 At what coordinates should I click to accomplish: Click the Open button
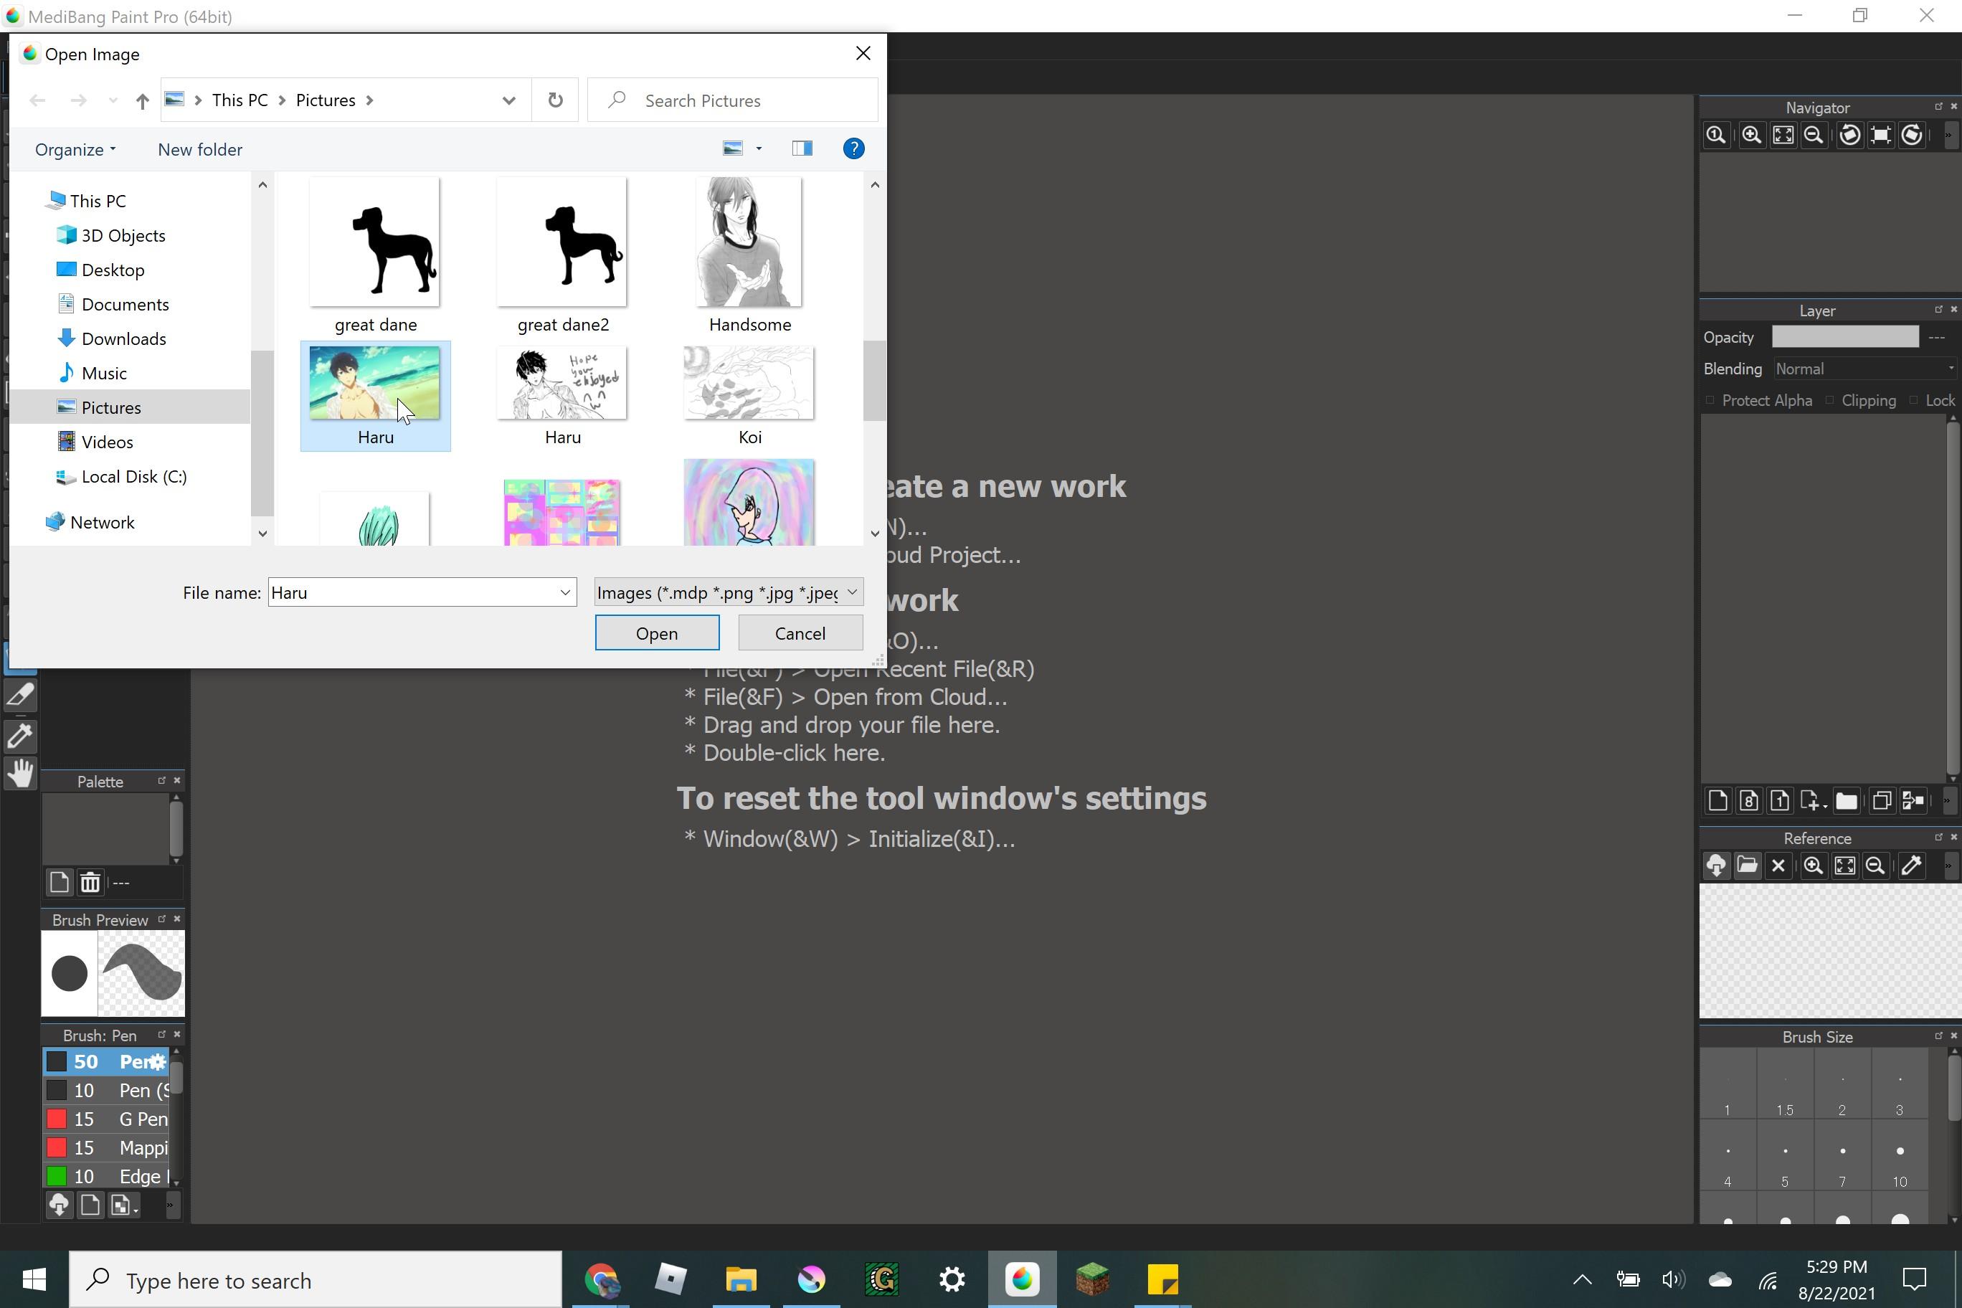656,633
